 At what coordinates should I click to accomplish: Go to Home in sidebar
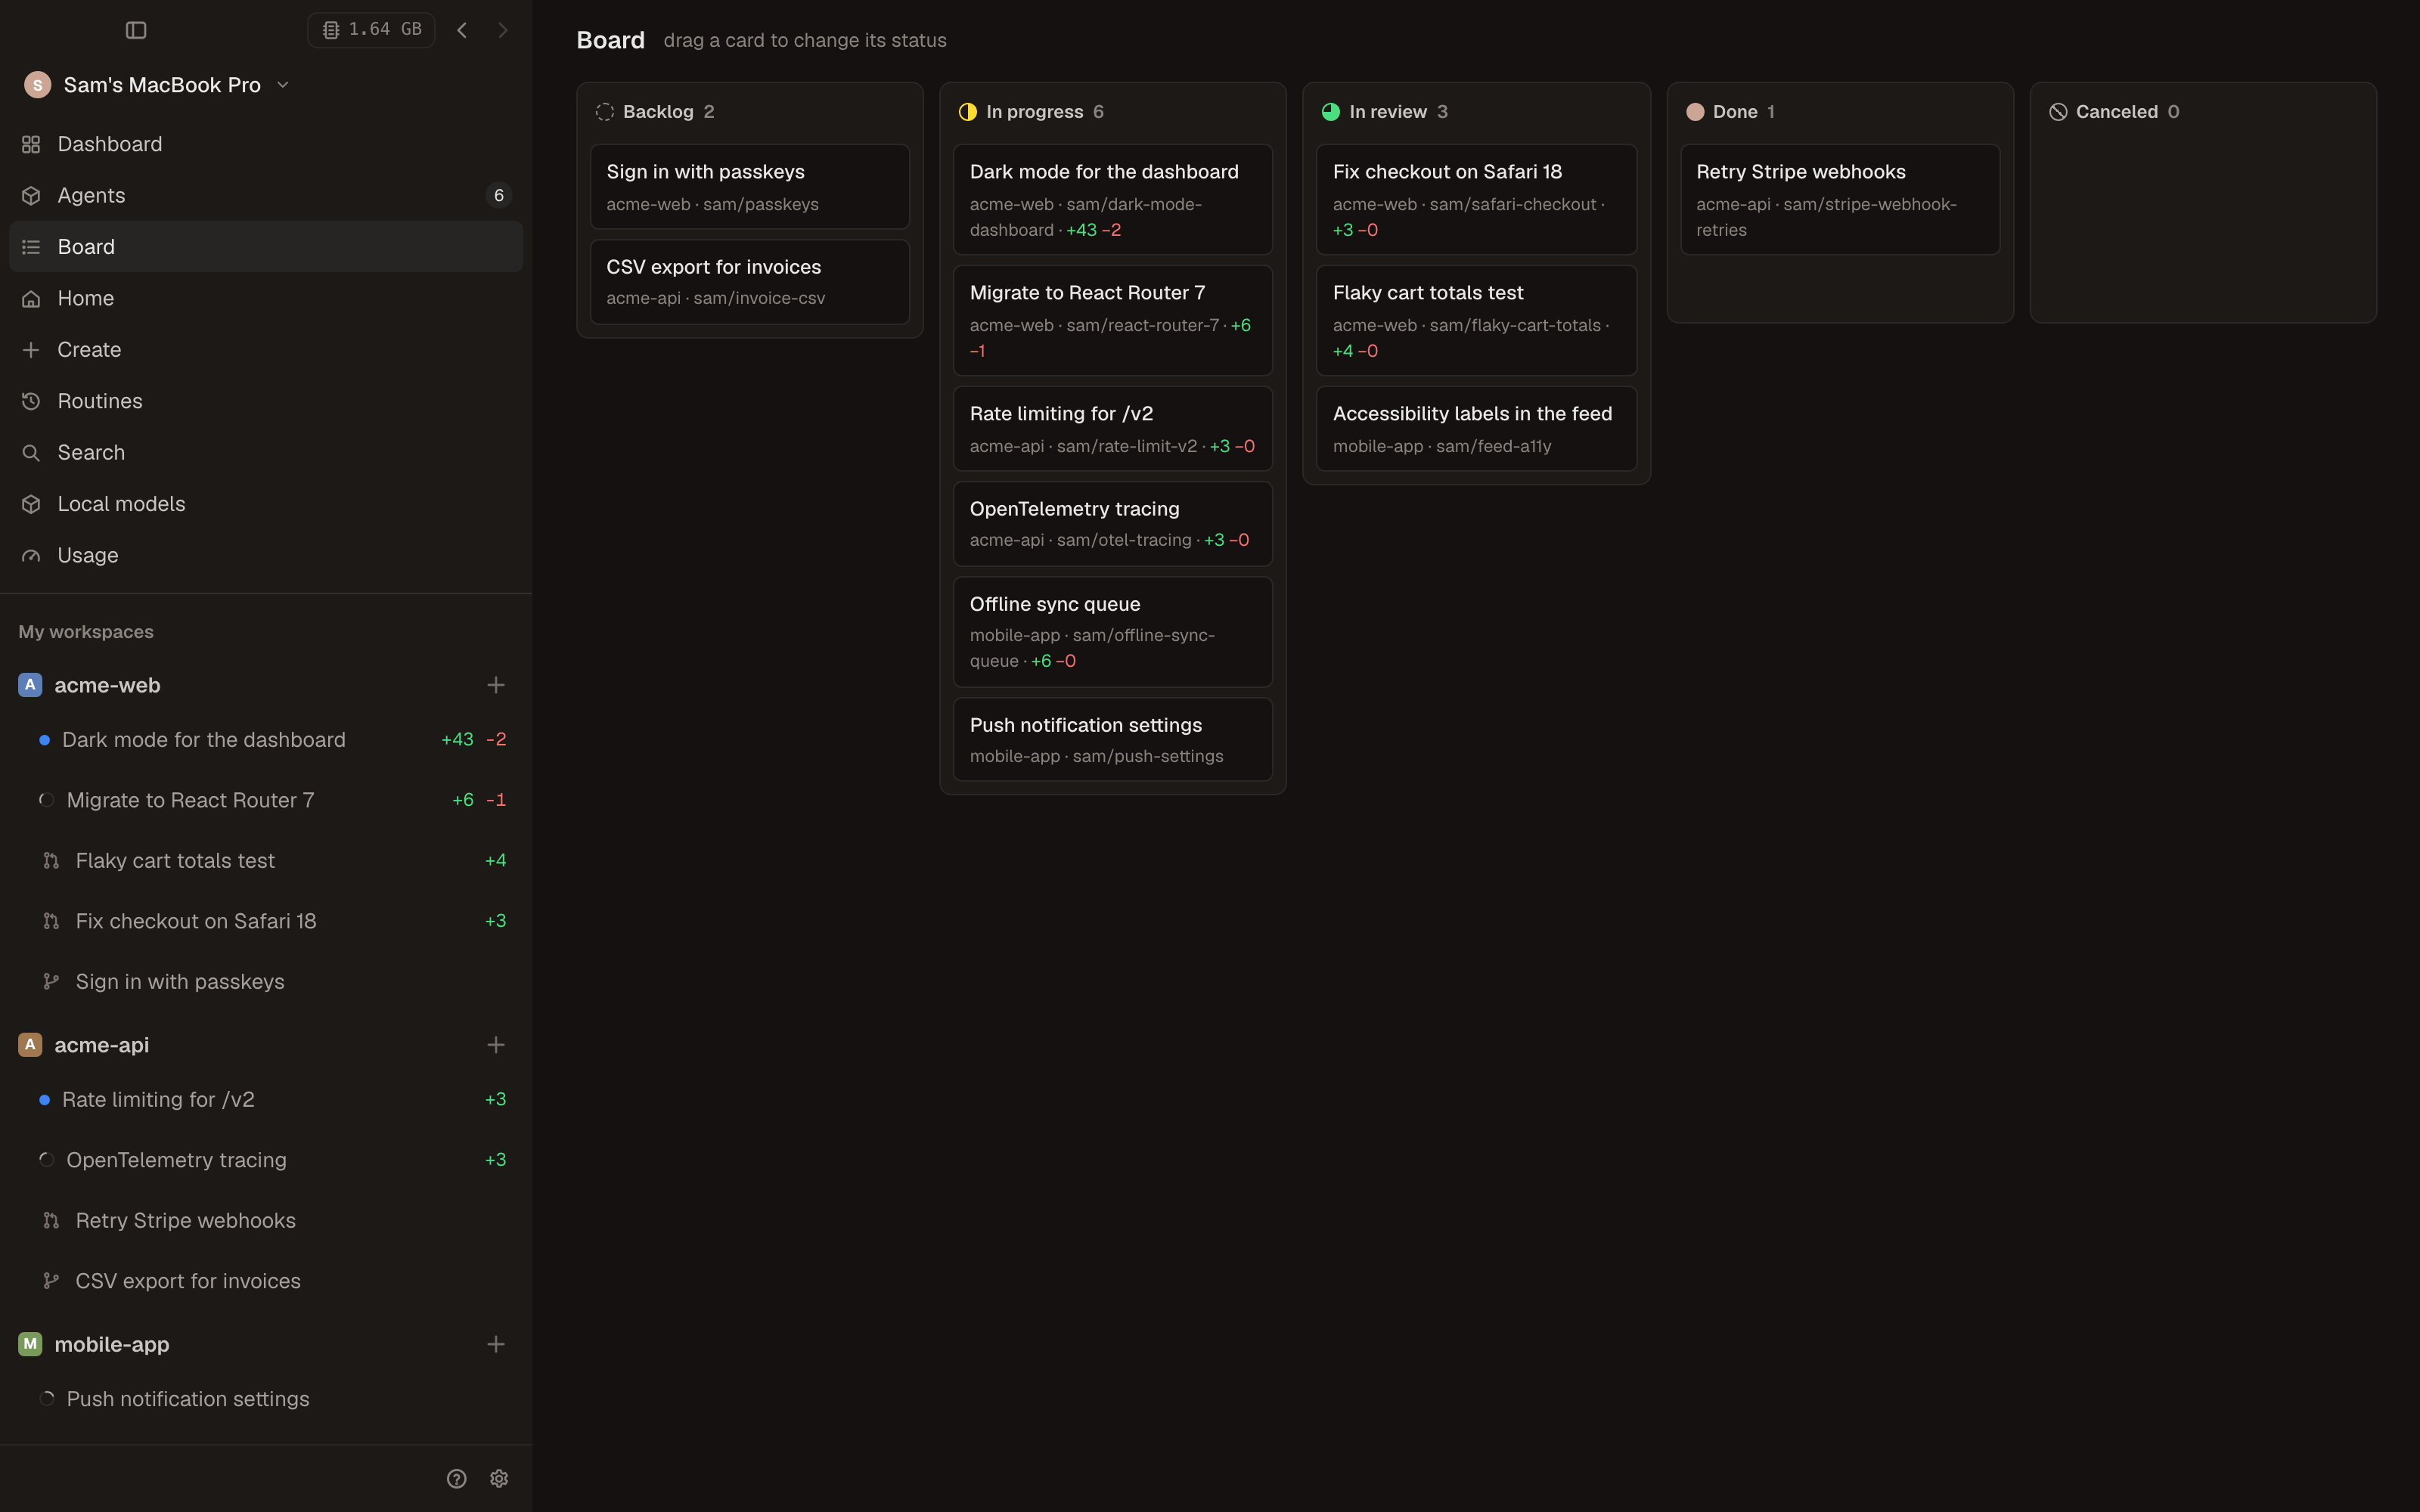266,298
